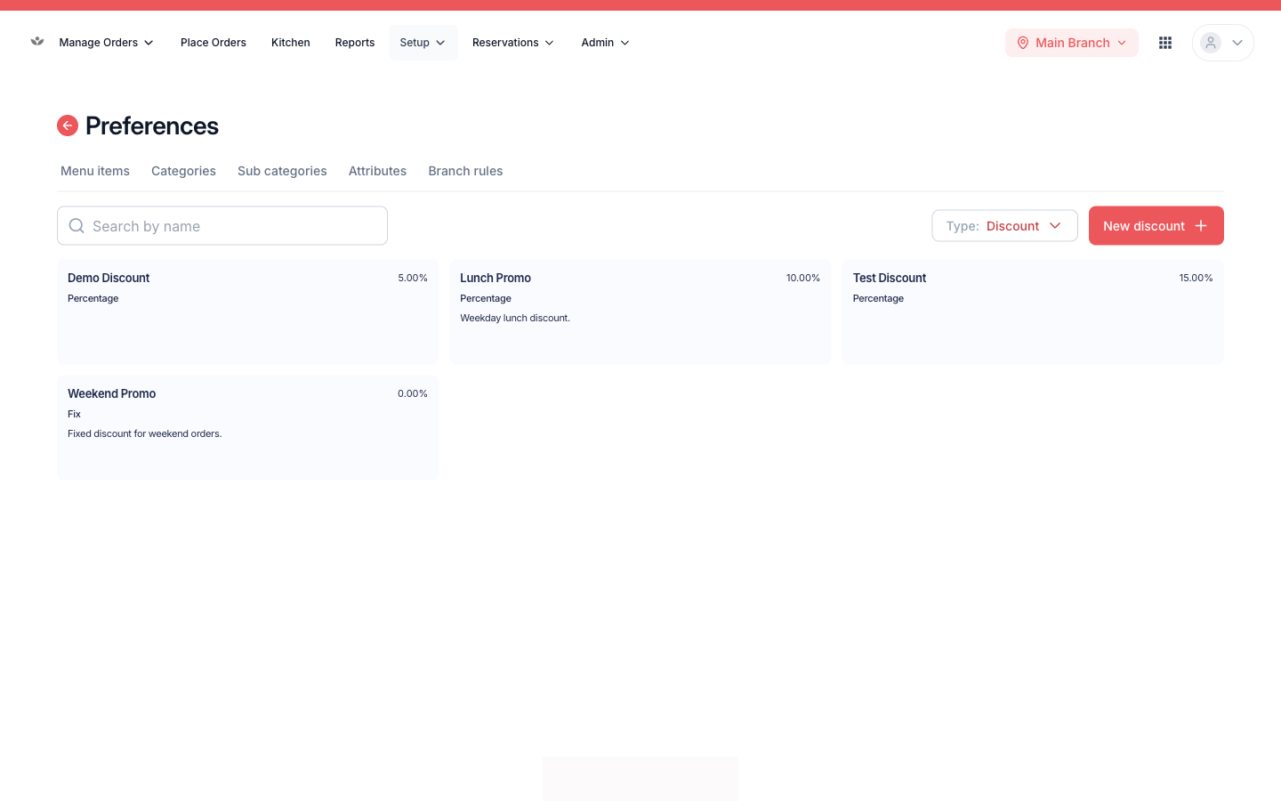Expand the Setup dropdown
The width and height of the screenshot is (1281, 801).
(423, 43)
